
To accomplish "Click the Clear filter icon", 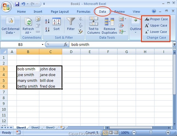I will [x=80, y=19].
